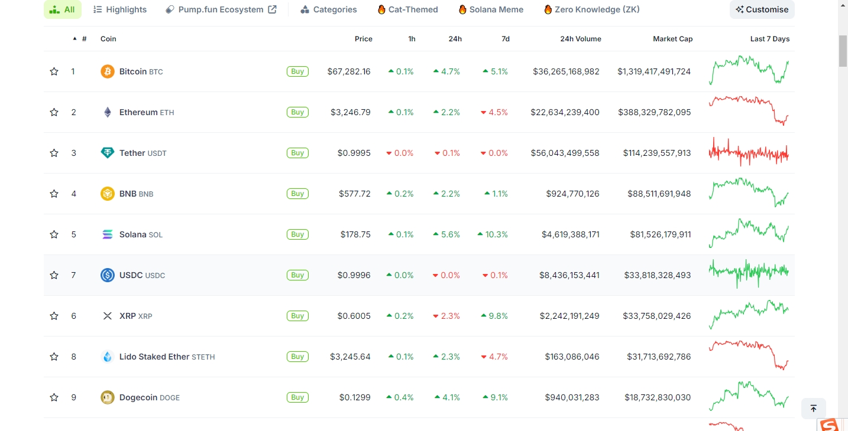The height and width of the screenshot is (431, 848).
Task: Click the Lido Staked Ether logo icon
Action: [107, 357]
